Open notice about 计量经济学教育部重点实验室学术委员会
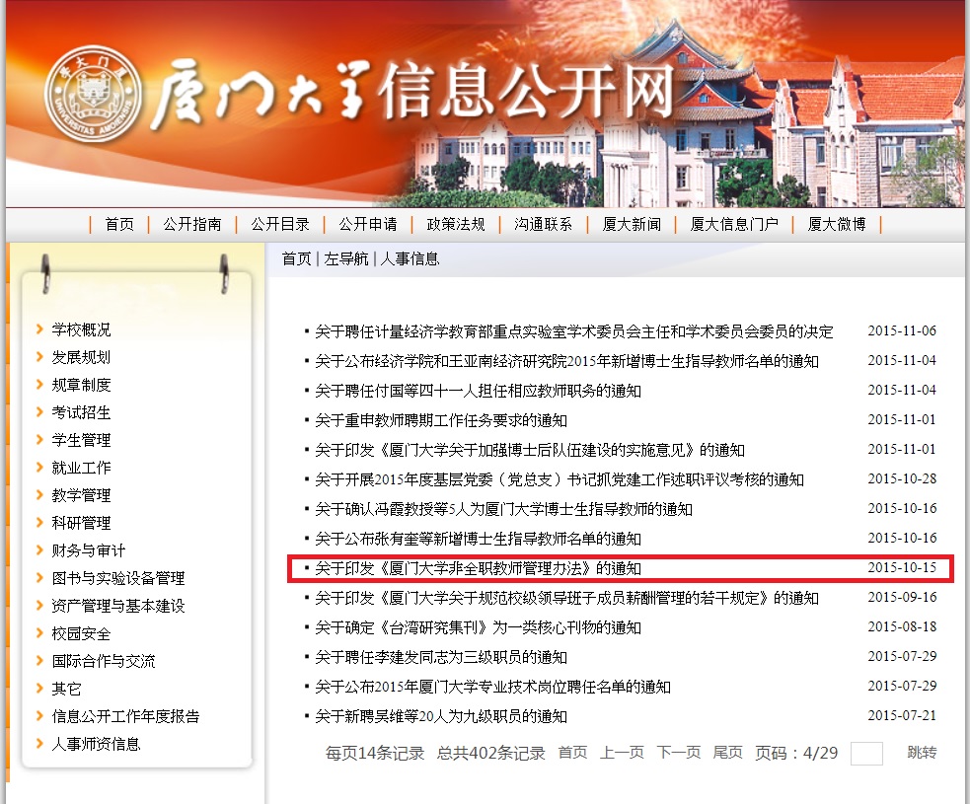970x804 pixels. [574, 331]
